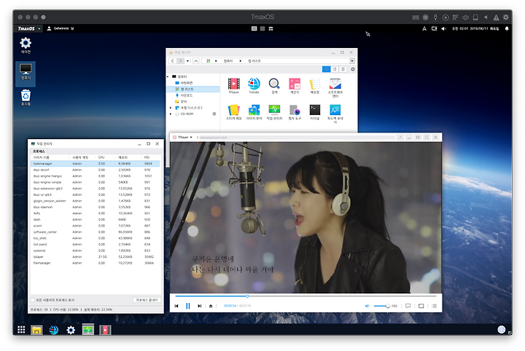525x351 pixels.
Task: Switch to TPlayer via taskbar icon
Action: point(105,331)
